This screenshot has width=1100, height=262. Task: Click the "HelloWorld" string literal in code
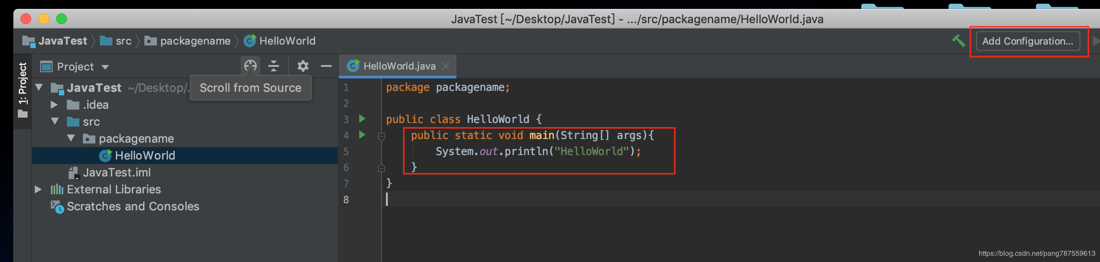click(591, 151)
